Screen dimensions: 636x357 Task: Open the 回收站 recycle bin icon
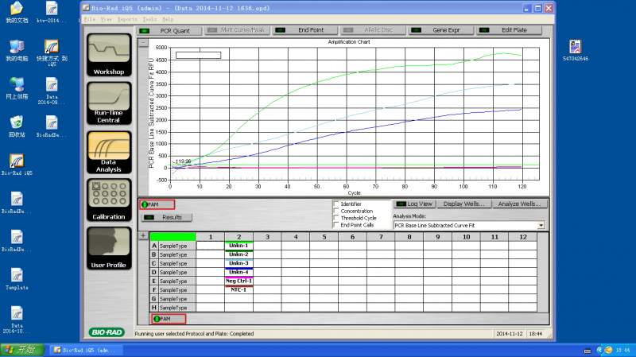(x=17, y=126)
